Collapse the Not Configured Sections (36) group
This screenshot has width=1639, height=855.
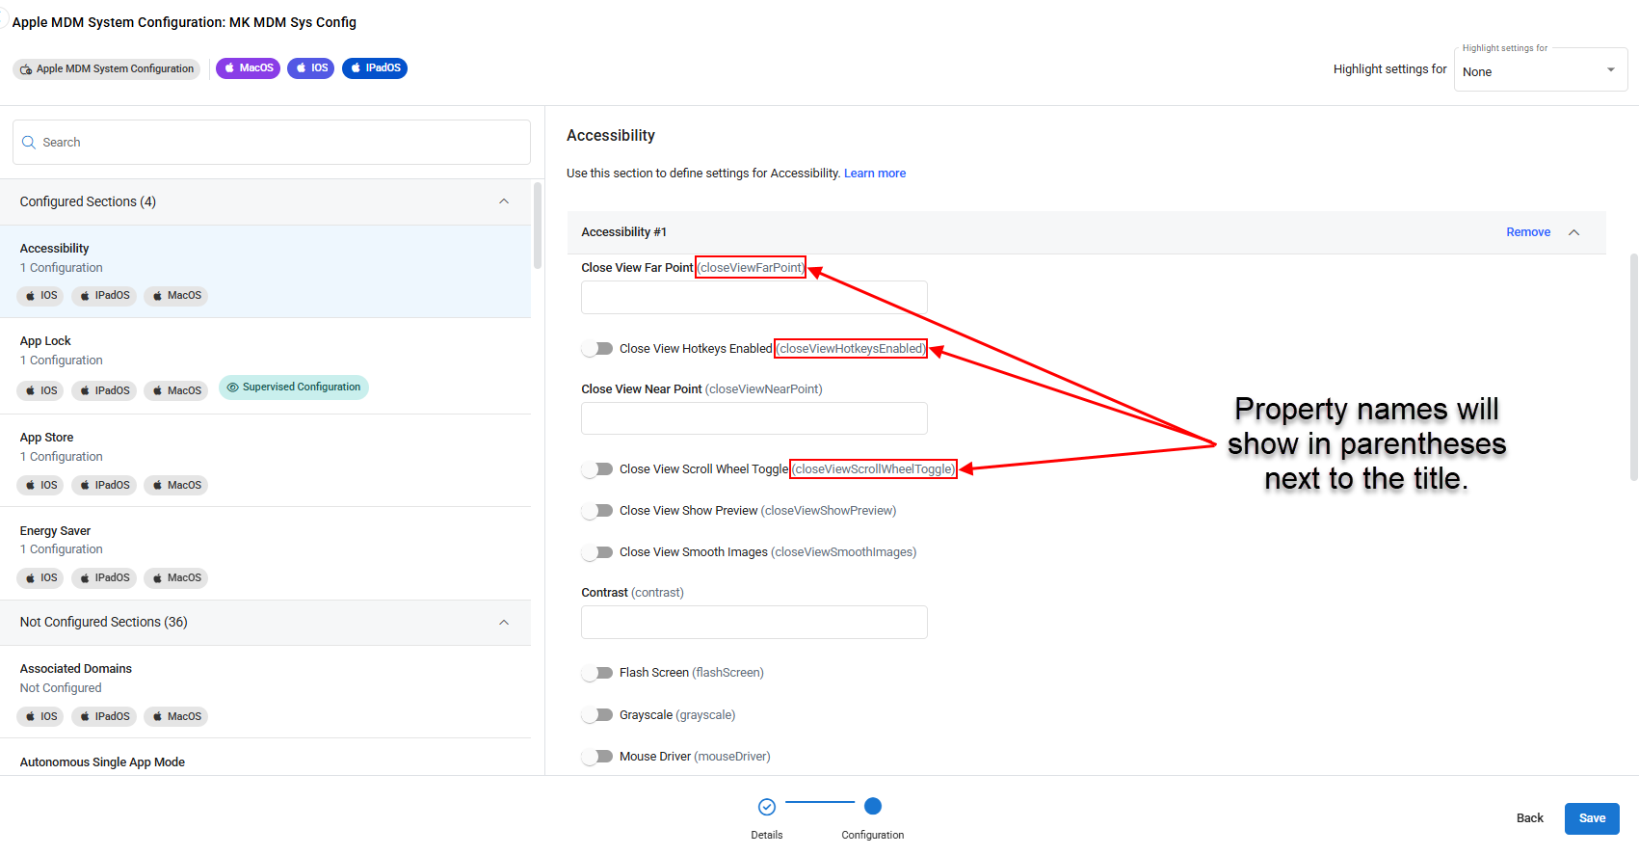click(x=504, y=623)
